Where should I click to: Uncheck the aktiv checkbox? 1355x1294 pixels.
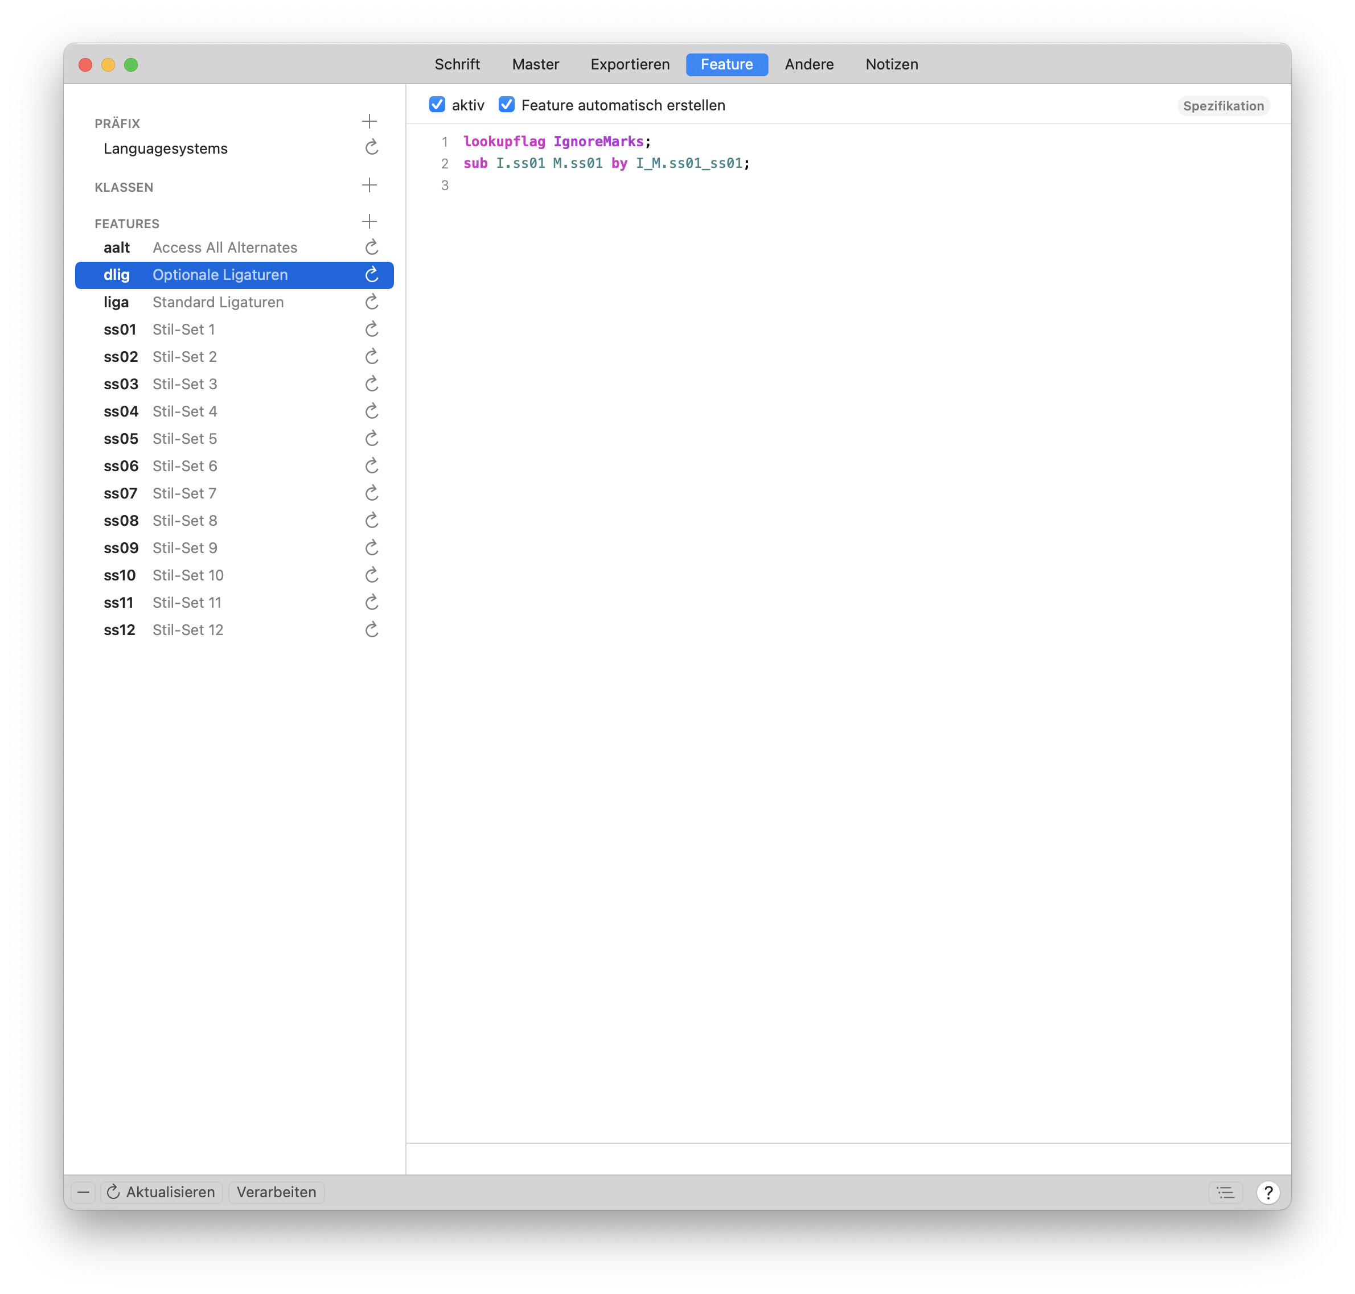tap(437, 105)
